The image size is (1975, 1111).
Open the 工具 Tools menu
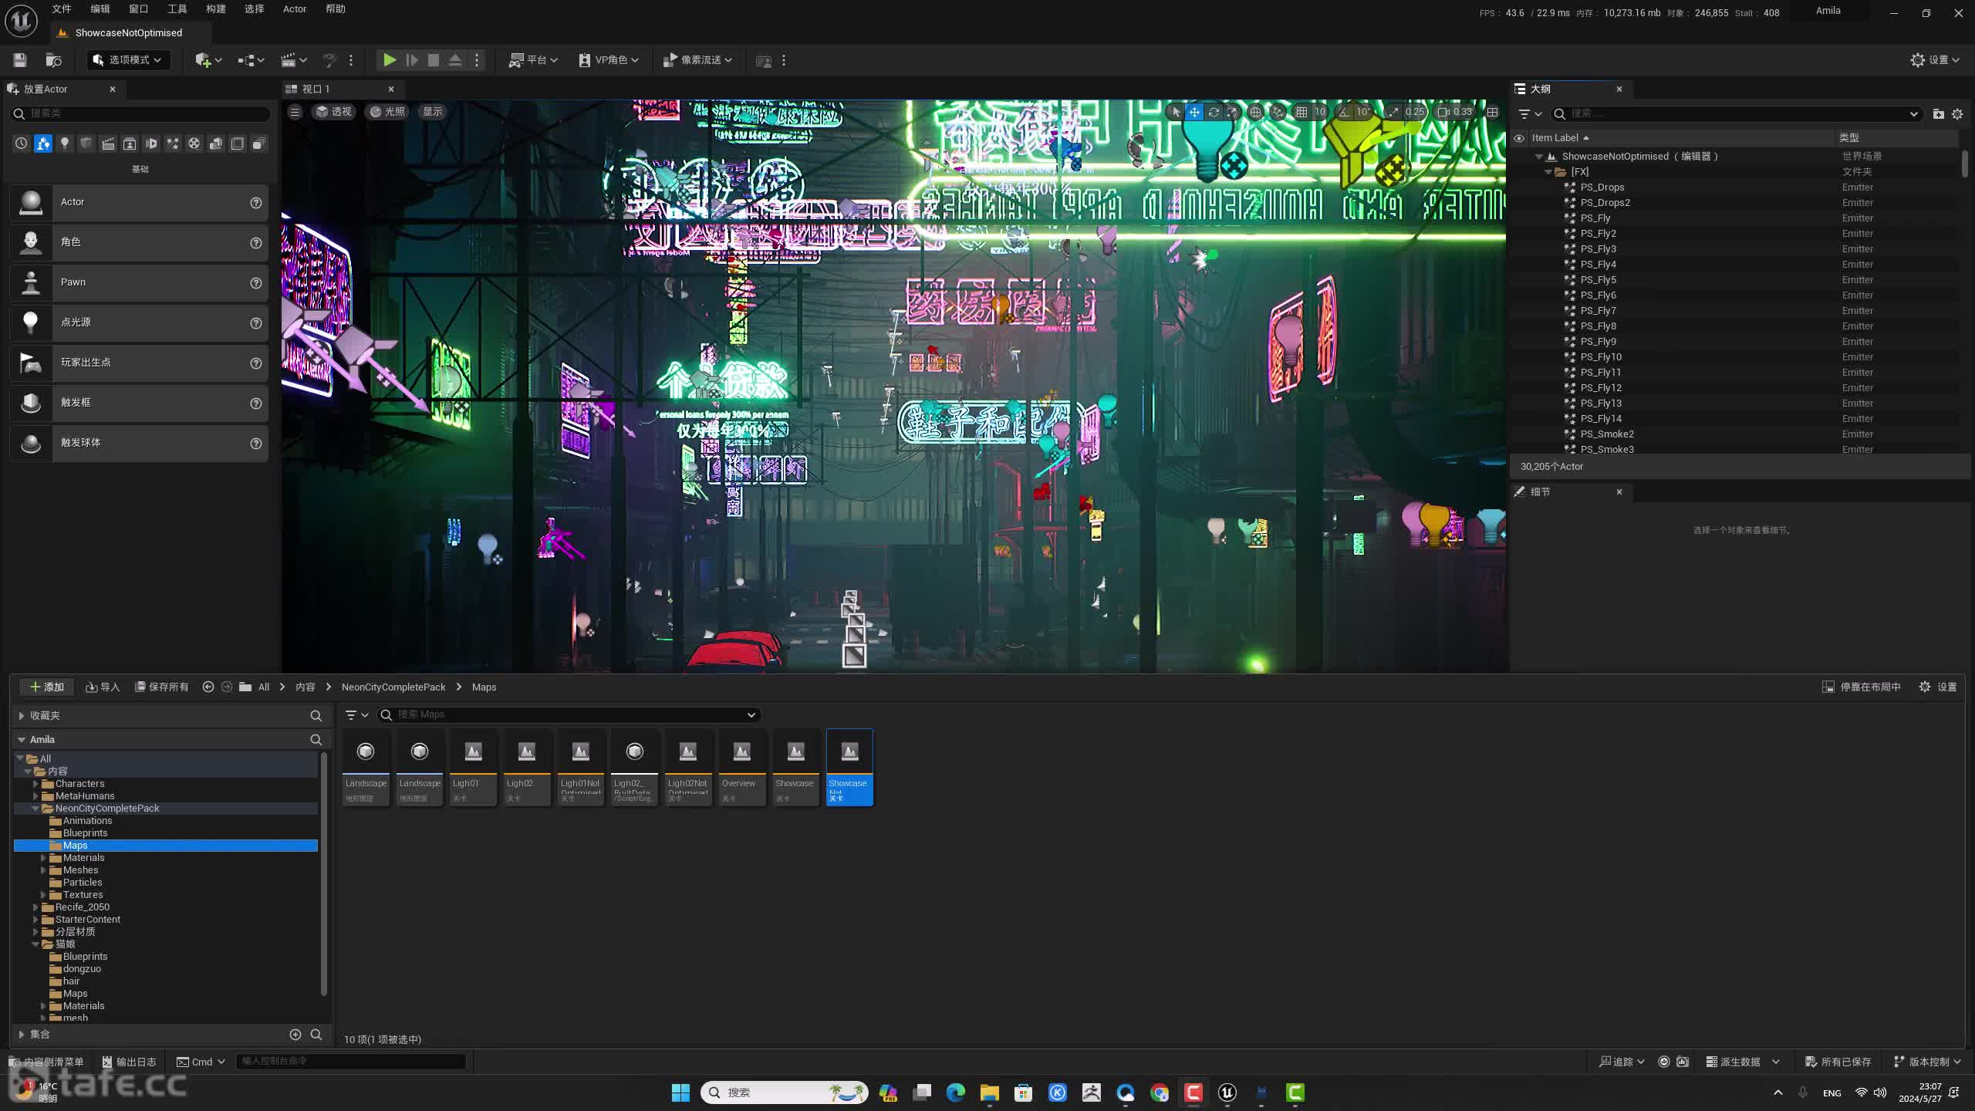(x=177, y=9)
